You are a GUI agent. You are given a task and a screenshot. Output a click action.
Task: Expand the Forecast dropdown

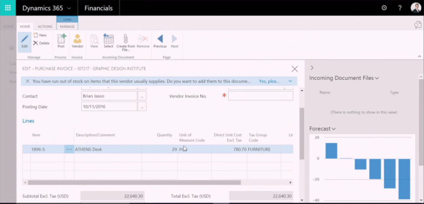point(334,129)
